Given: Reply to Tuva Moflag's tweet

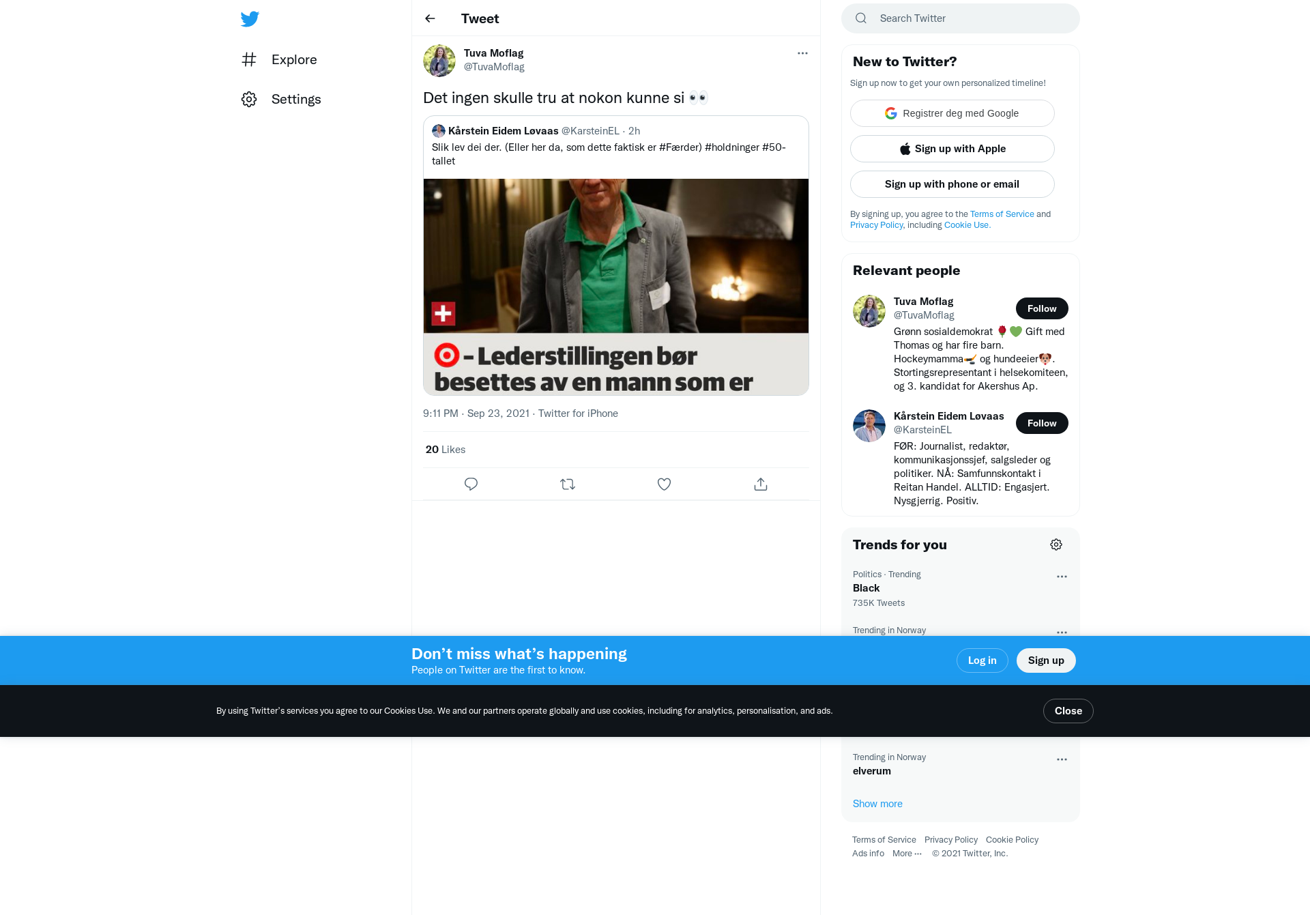Looking at the screenshot, I should [471, 484].
